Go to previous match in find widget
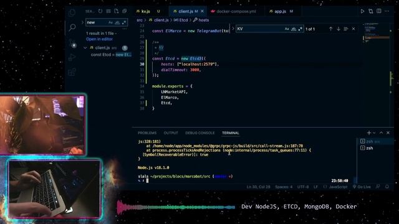 tap(330, 29)
